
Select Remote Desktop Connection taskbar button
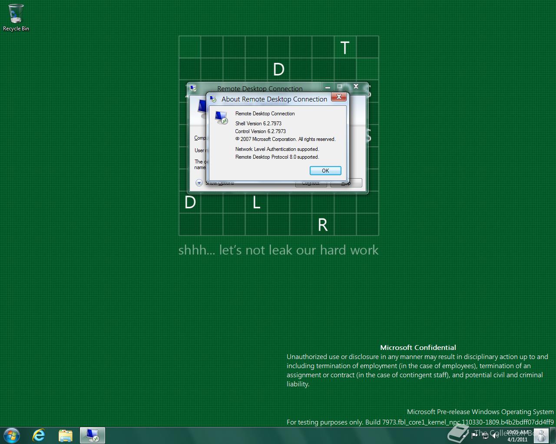point(93,435)
